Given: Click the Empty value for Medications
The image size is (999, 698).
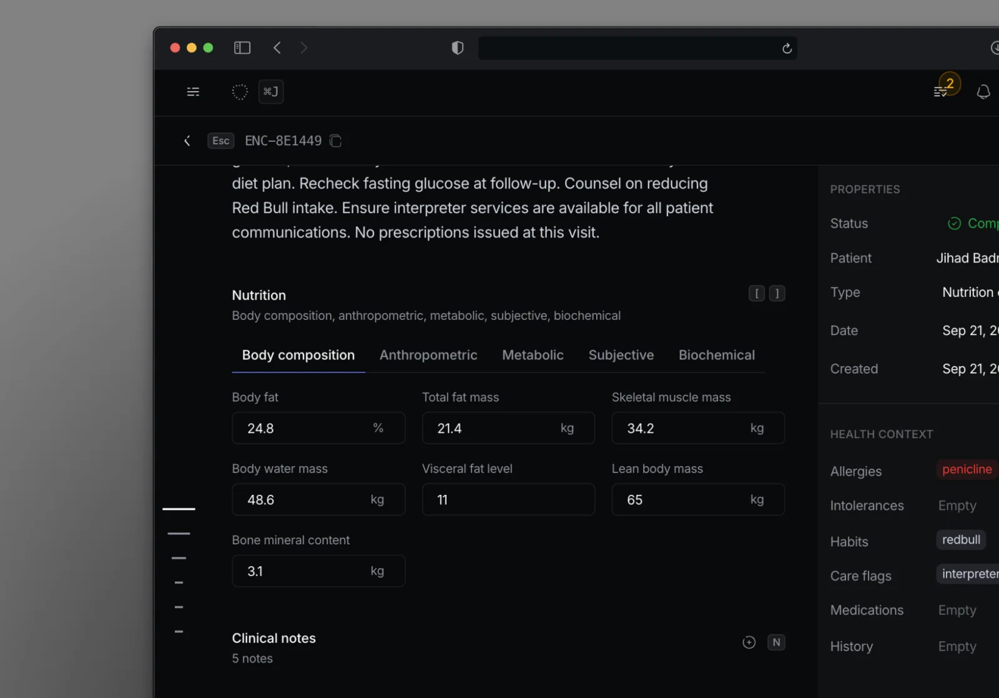Looking at the screenshot, I should click(957, 610).
